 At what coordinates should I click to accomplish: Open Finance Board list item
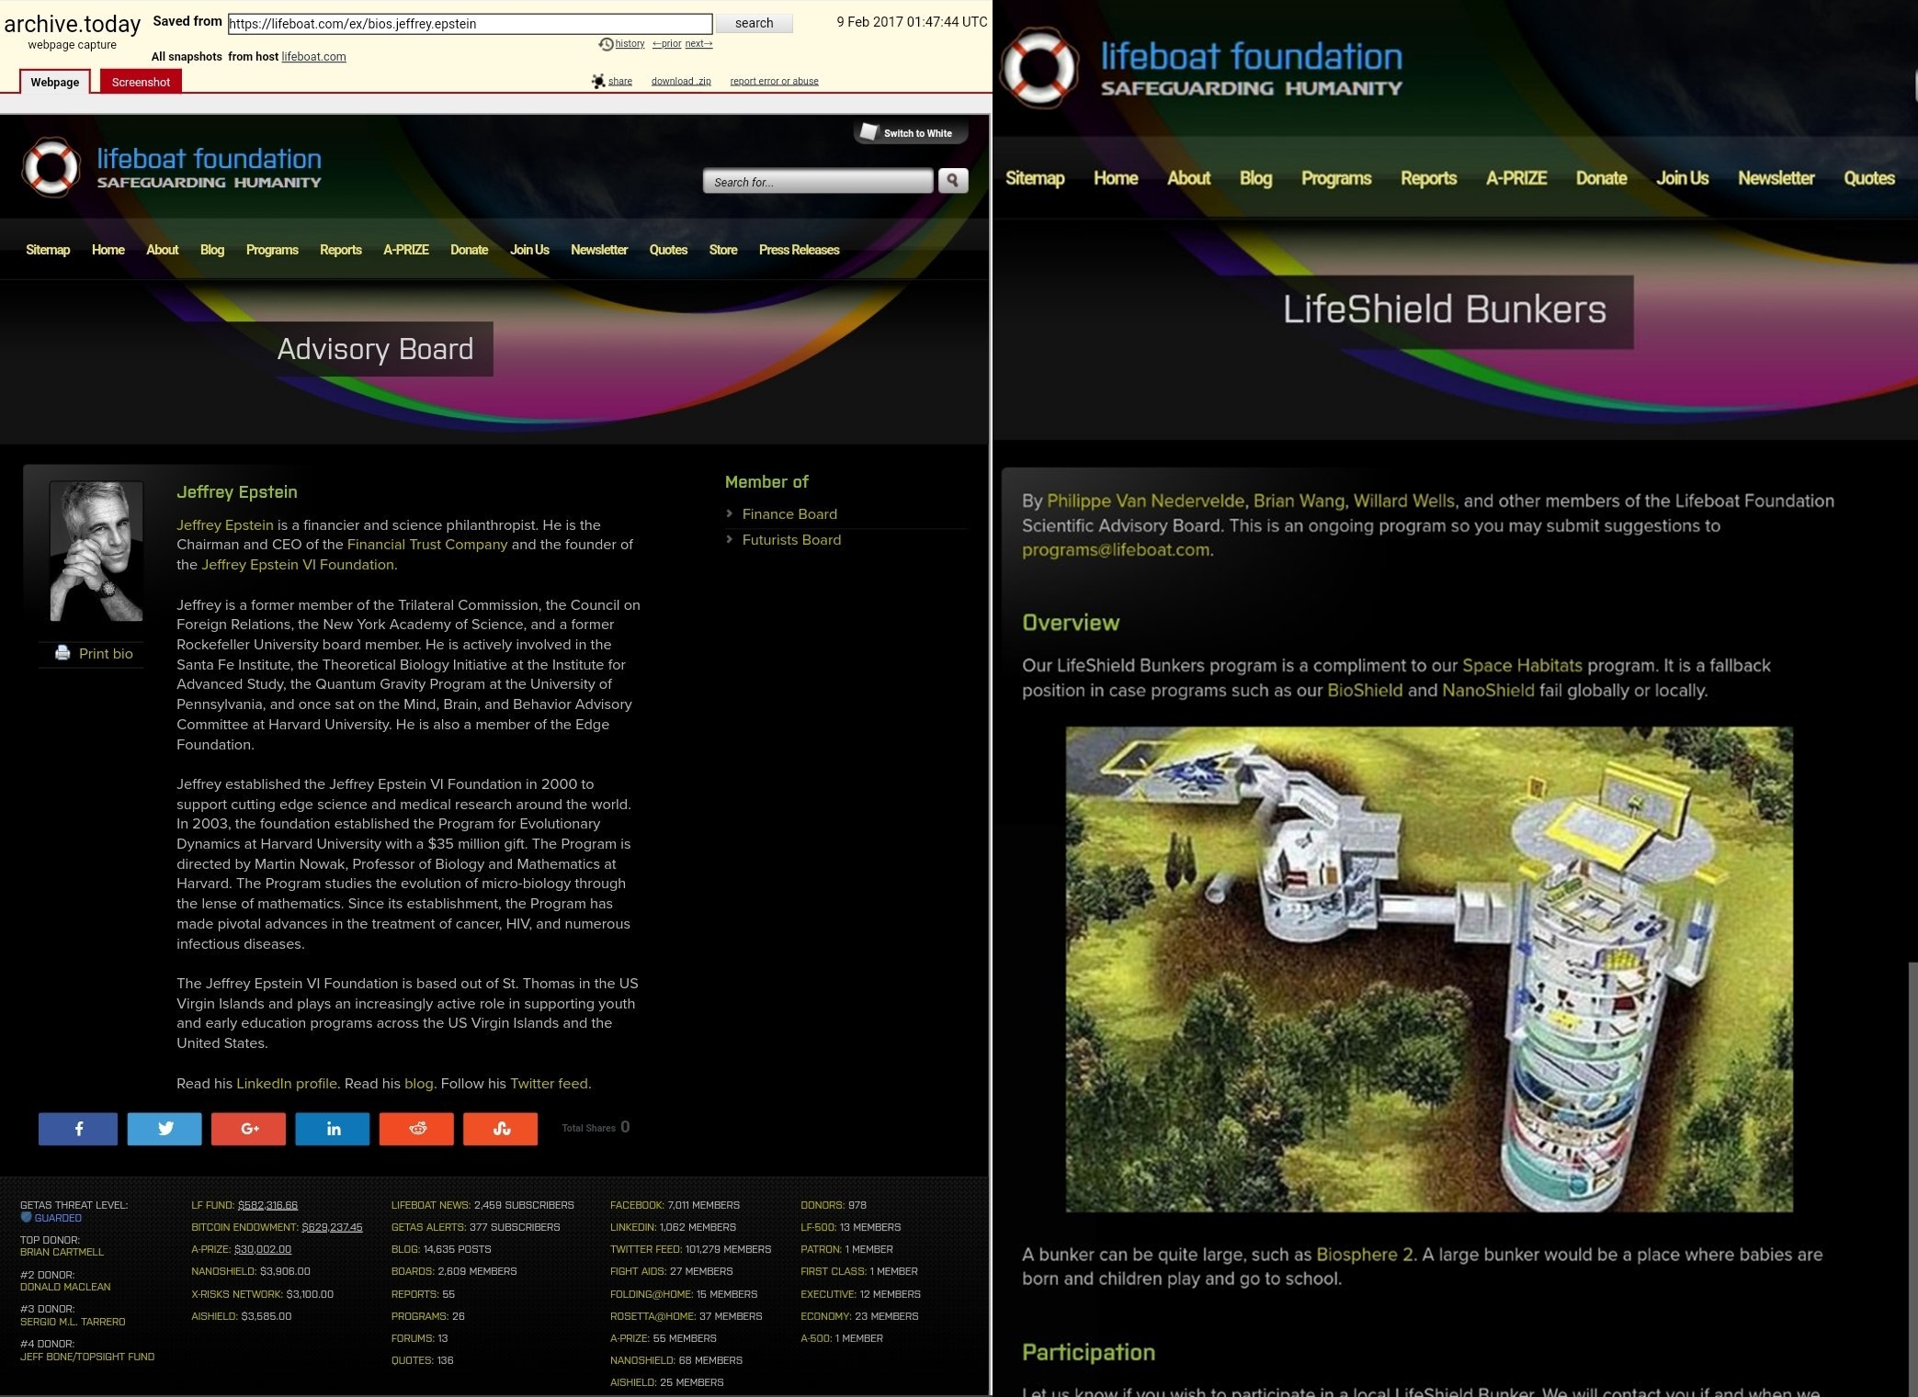(789, 514)
